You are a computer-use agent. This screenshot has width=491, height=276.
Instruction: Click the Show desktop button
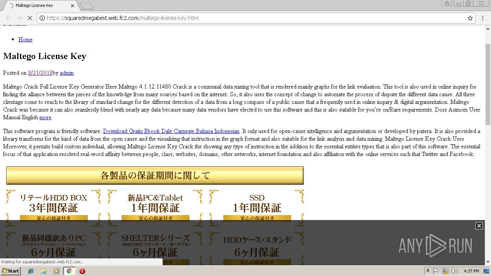pyautogui.click(x=487, y=271)
